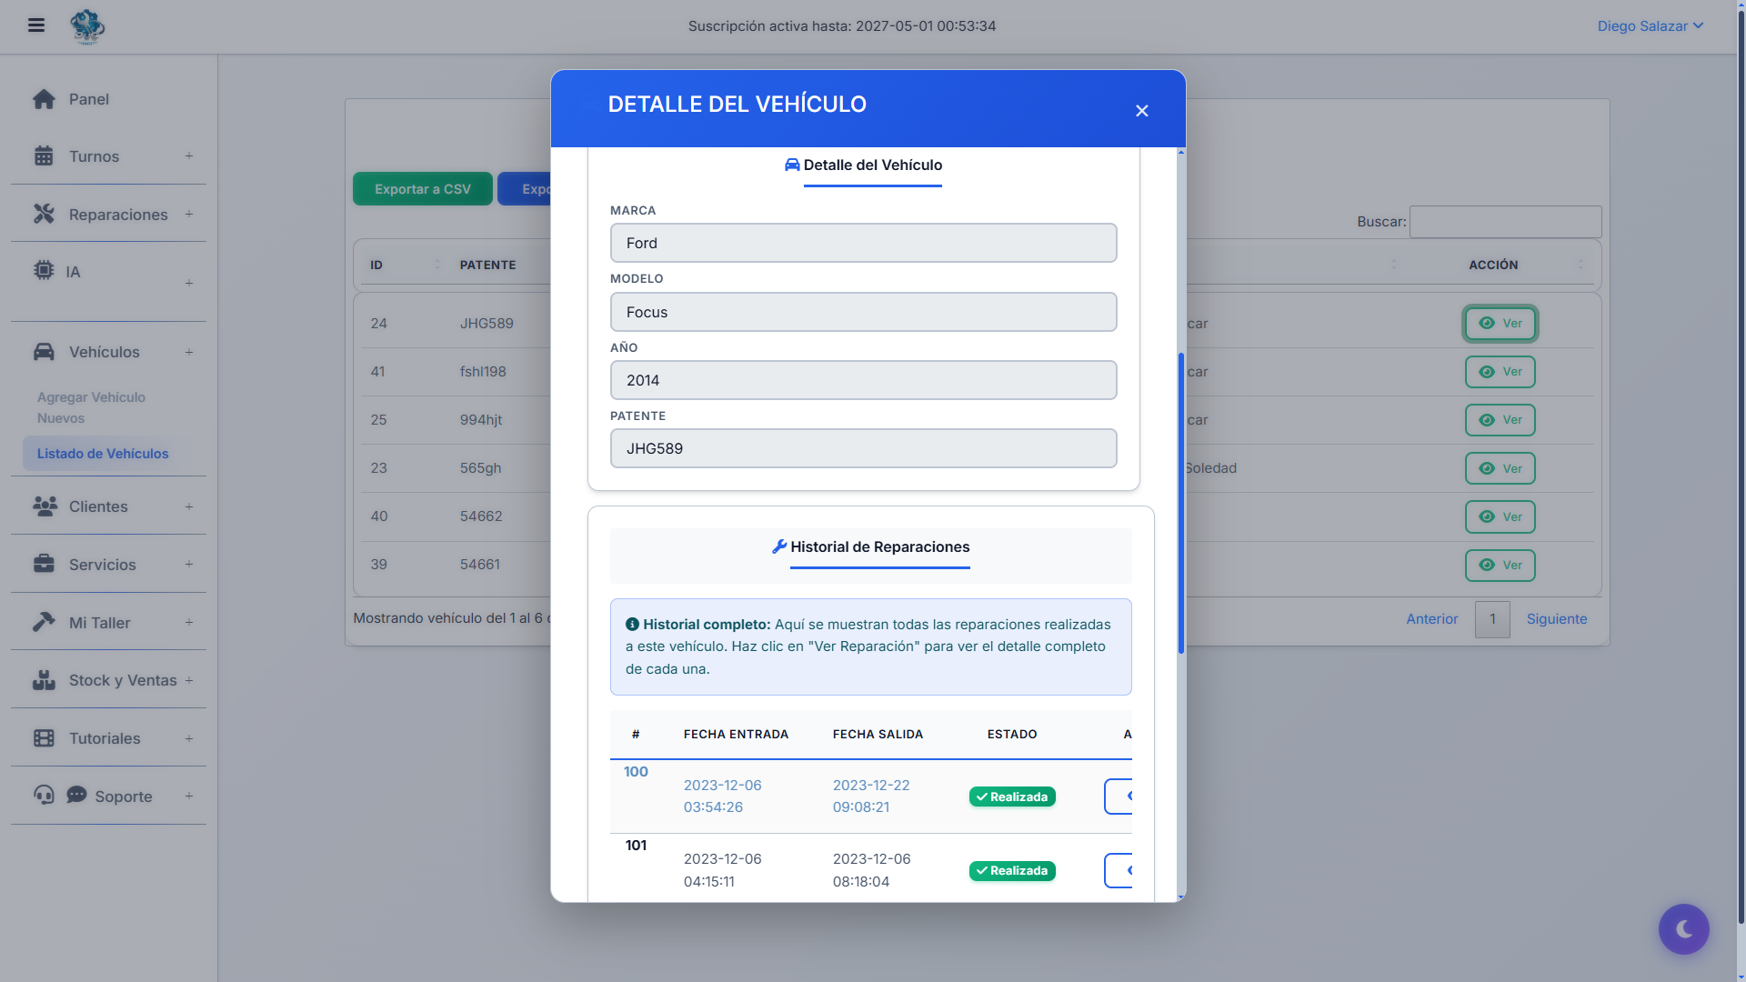Click the Ver eye toggle for vehicle 24
Image resolution: width=1746 pixels, height=982 pixels.
(1499, 323)
